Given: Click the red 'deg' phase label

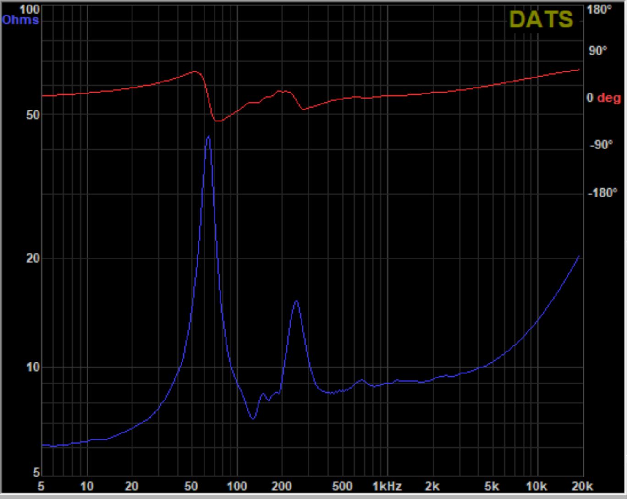Looking at the screenshot, I should 609,98.
